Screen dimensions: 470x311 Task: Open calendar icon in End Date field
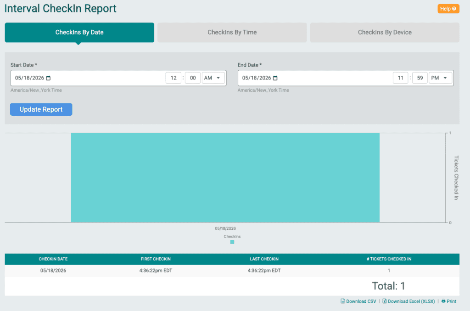(275, 78)
